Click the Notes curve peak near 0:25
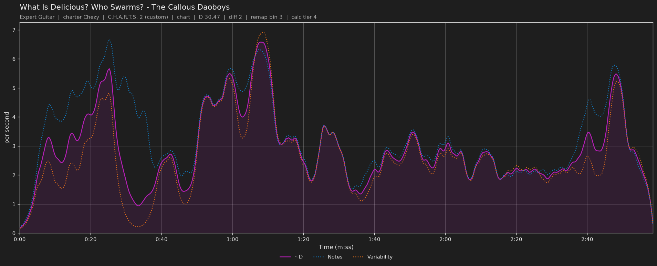Screen dimensions: 657x266 109,40
